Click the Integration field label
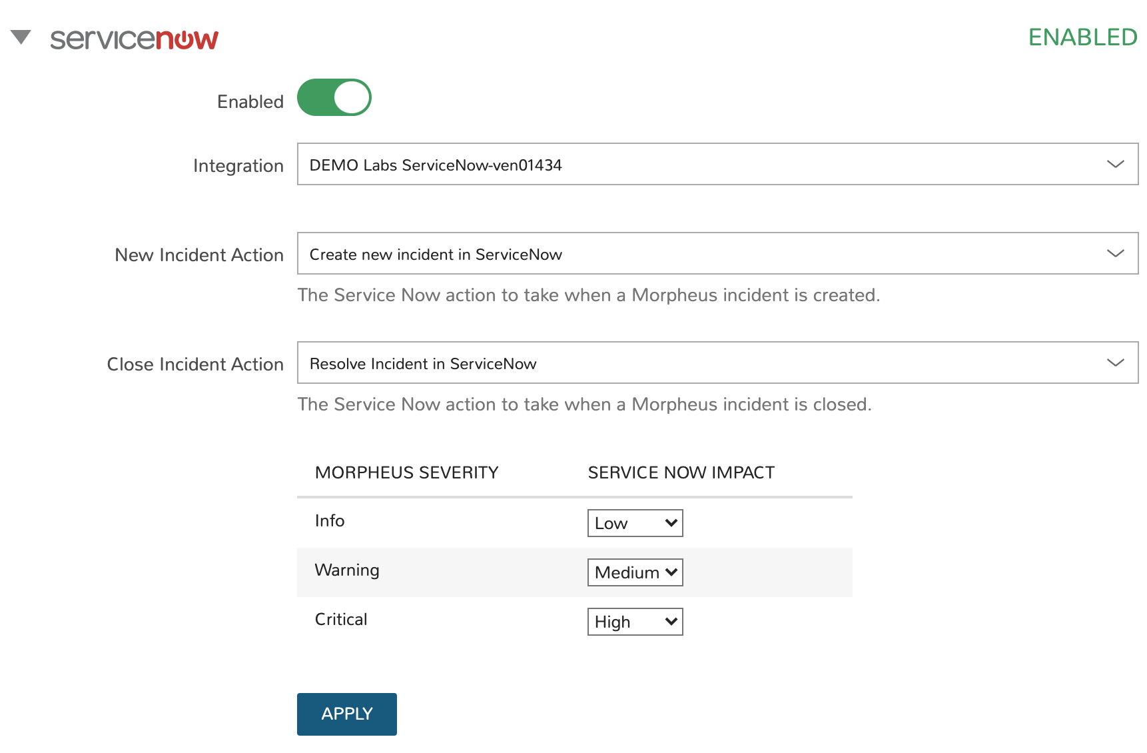The image size is (1147, 753). point(238,166)
